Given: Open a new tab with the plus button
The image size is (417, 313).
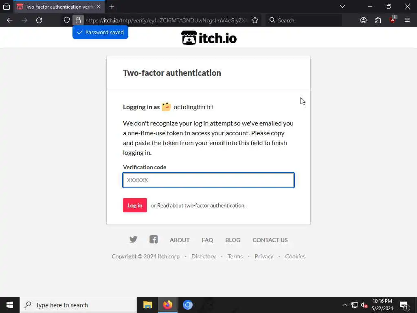Looking at the screenshot, I should click(112, 7).
